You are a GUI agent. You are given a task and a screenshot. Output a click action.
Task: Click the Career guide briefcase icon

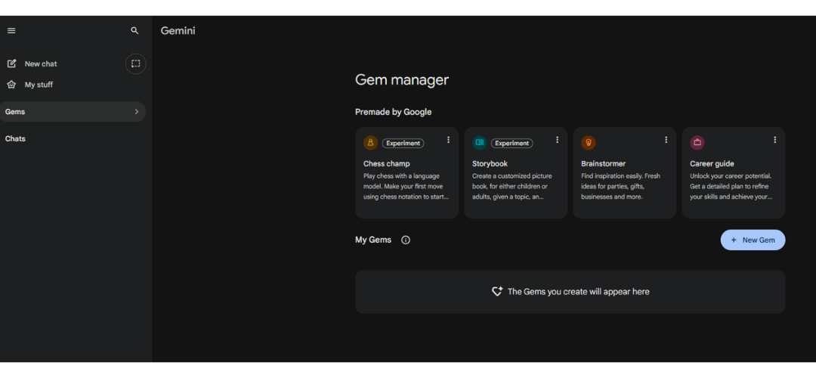pos(697,143)
